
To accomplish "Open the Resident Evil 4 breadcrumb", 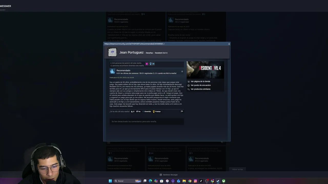I will point(161,53).
